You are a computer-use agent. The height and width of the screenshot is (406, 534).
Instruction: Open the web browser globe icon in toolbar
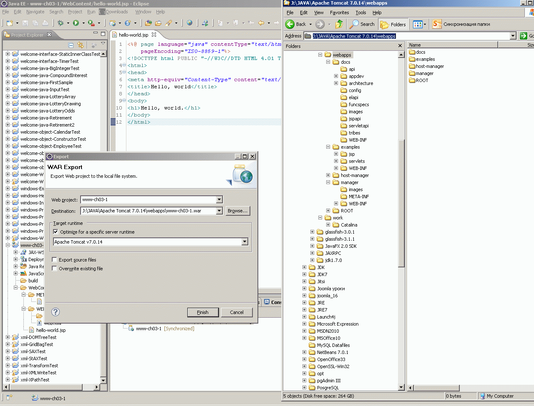[189, 23]
